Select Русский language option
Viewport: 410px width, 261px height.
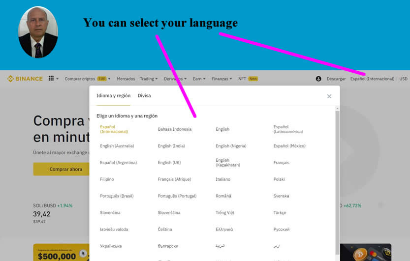pyautogui.click(x=282, y=230)
